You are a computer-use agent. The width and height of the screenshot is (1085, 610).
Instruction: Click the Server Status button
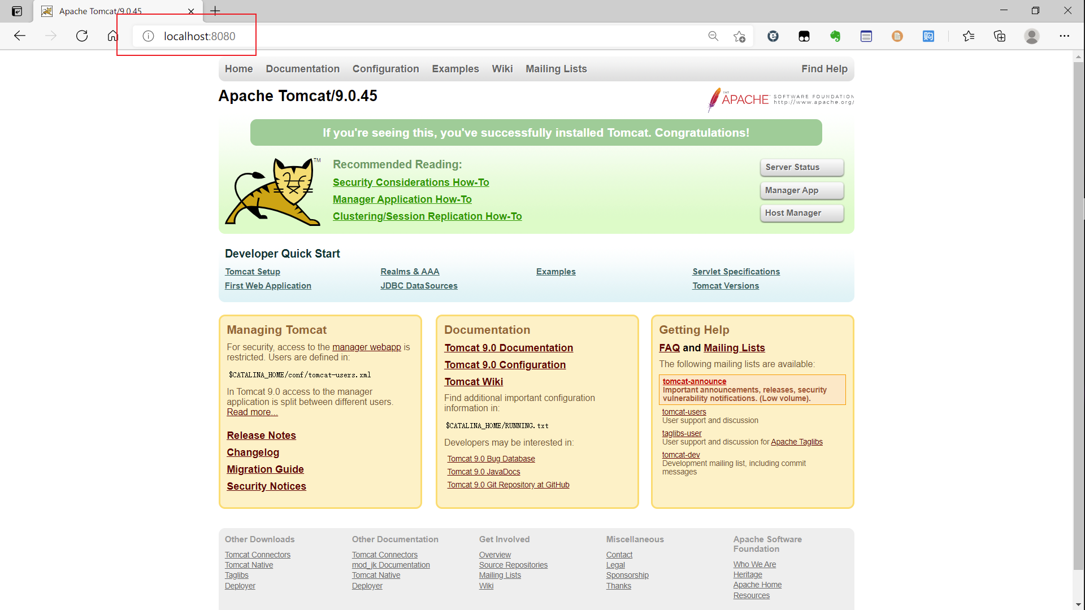coord(802,167)
